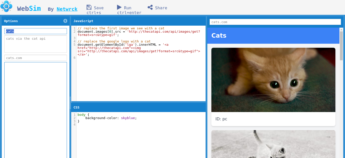
Task: Click the splitter handle beside Options panel
Action: point(70,102)
